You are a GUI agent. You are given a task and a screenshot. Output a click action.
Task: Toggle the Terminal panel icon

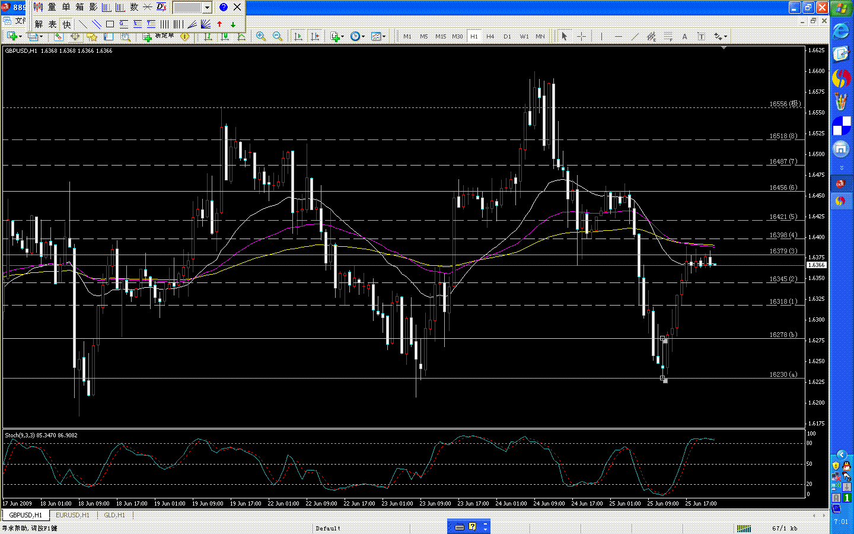pyautogui.click(x=108, y=36)
